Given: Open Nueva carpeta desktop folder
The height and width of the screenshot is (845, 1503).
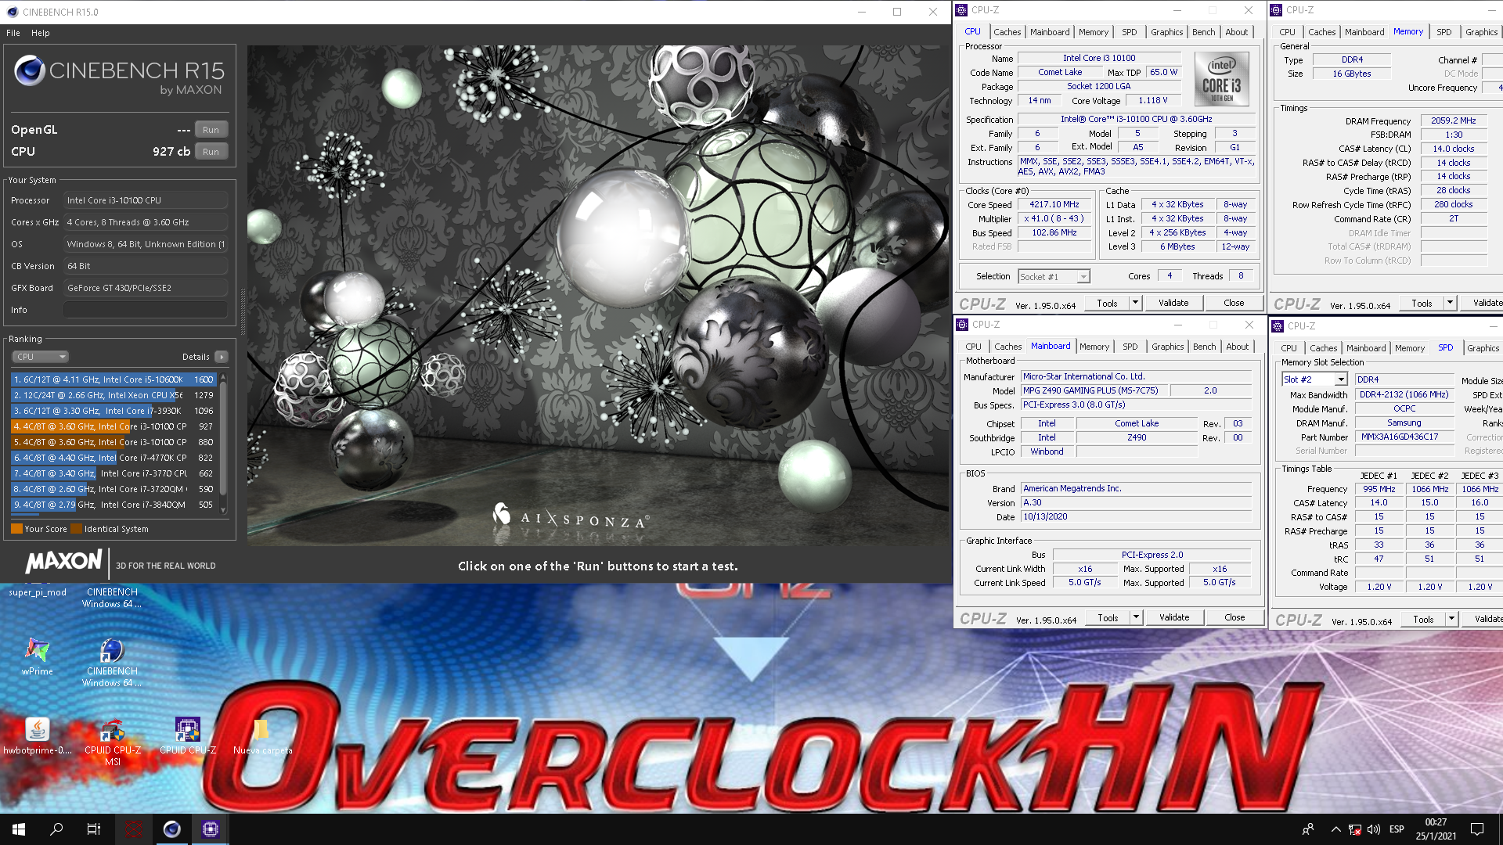Looking at the screenshot, I should [262, 736].
